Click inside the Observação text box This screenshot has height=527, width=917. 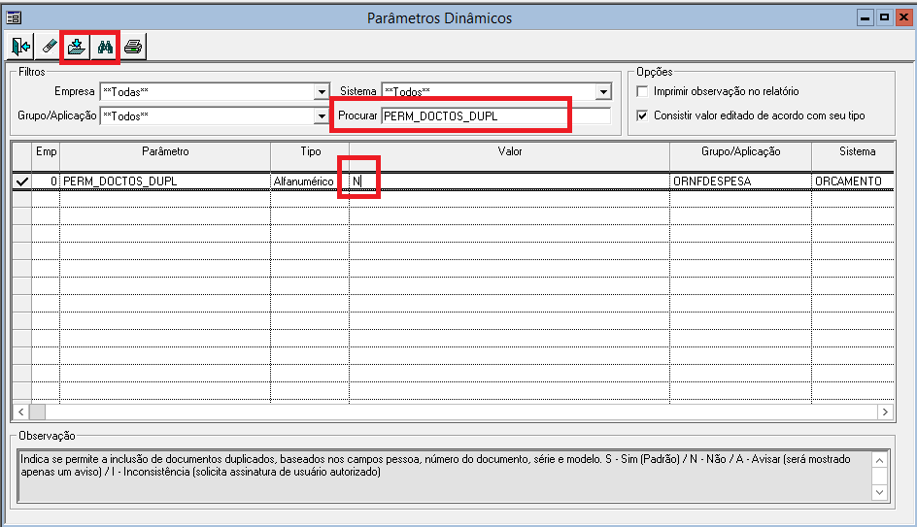coord(445,476)
